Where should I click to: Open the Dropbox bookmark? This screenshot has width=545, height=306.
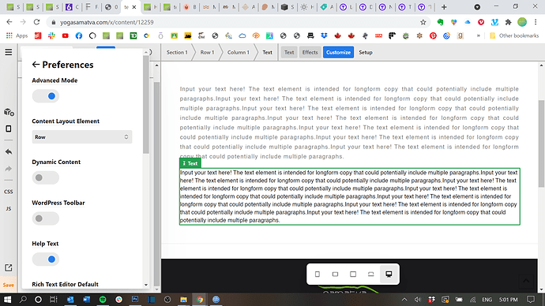(x=324, y=35)
